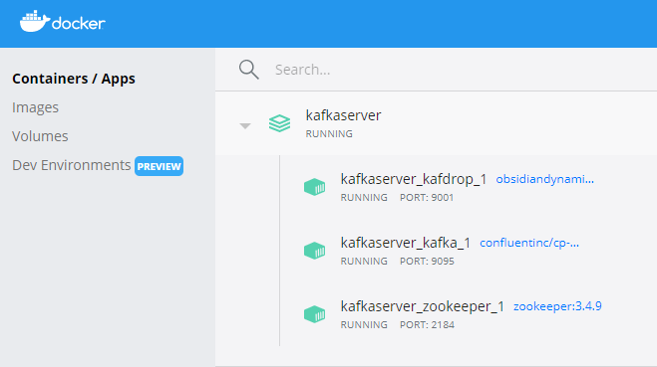657x367 pixels.
Task: Select the kafkaserver_zookeeper_1 container name
Action: tap(423, 306)
